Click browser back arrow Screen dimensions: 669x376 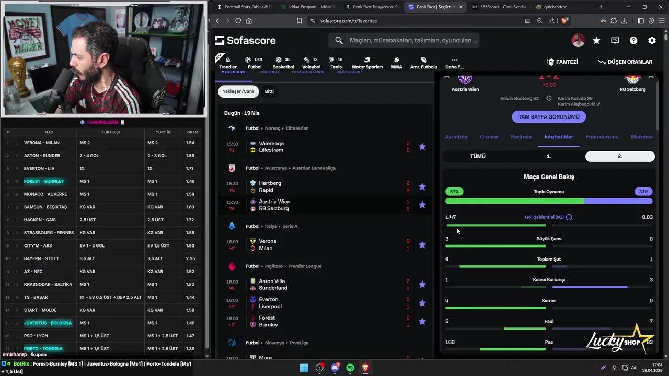(x=217, y=21)
